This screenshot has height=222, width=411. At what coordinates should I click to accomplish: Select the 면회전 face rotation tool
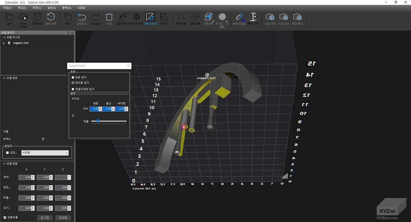click(x=164, y=19)
